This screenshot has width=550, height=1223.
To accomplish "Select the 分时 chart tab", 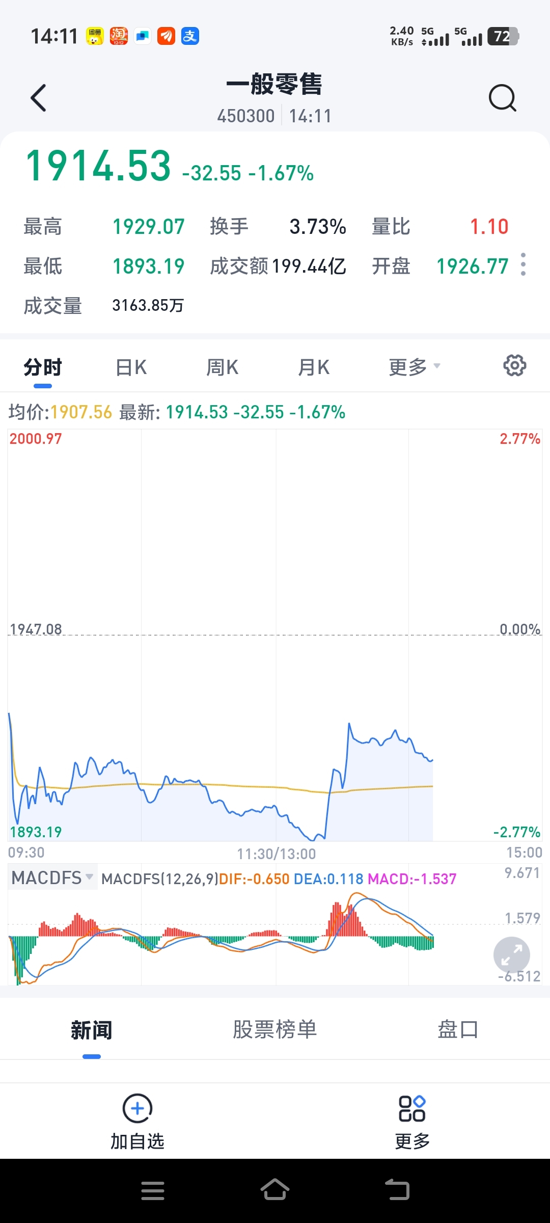I will 43,367.
